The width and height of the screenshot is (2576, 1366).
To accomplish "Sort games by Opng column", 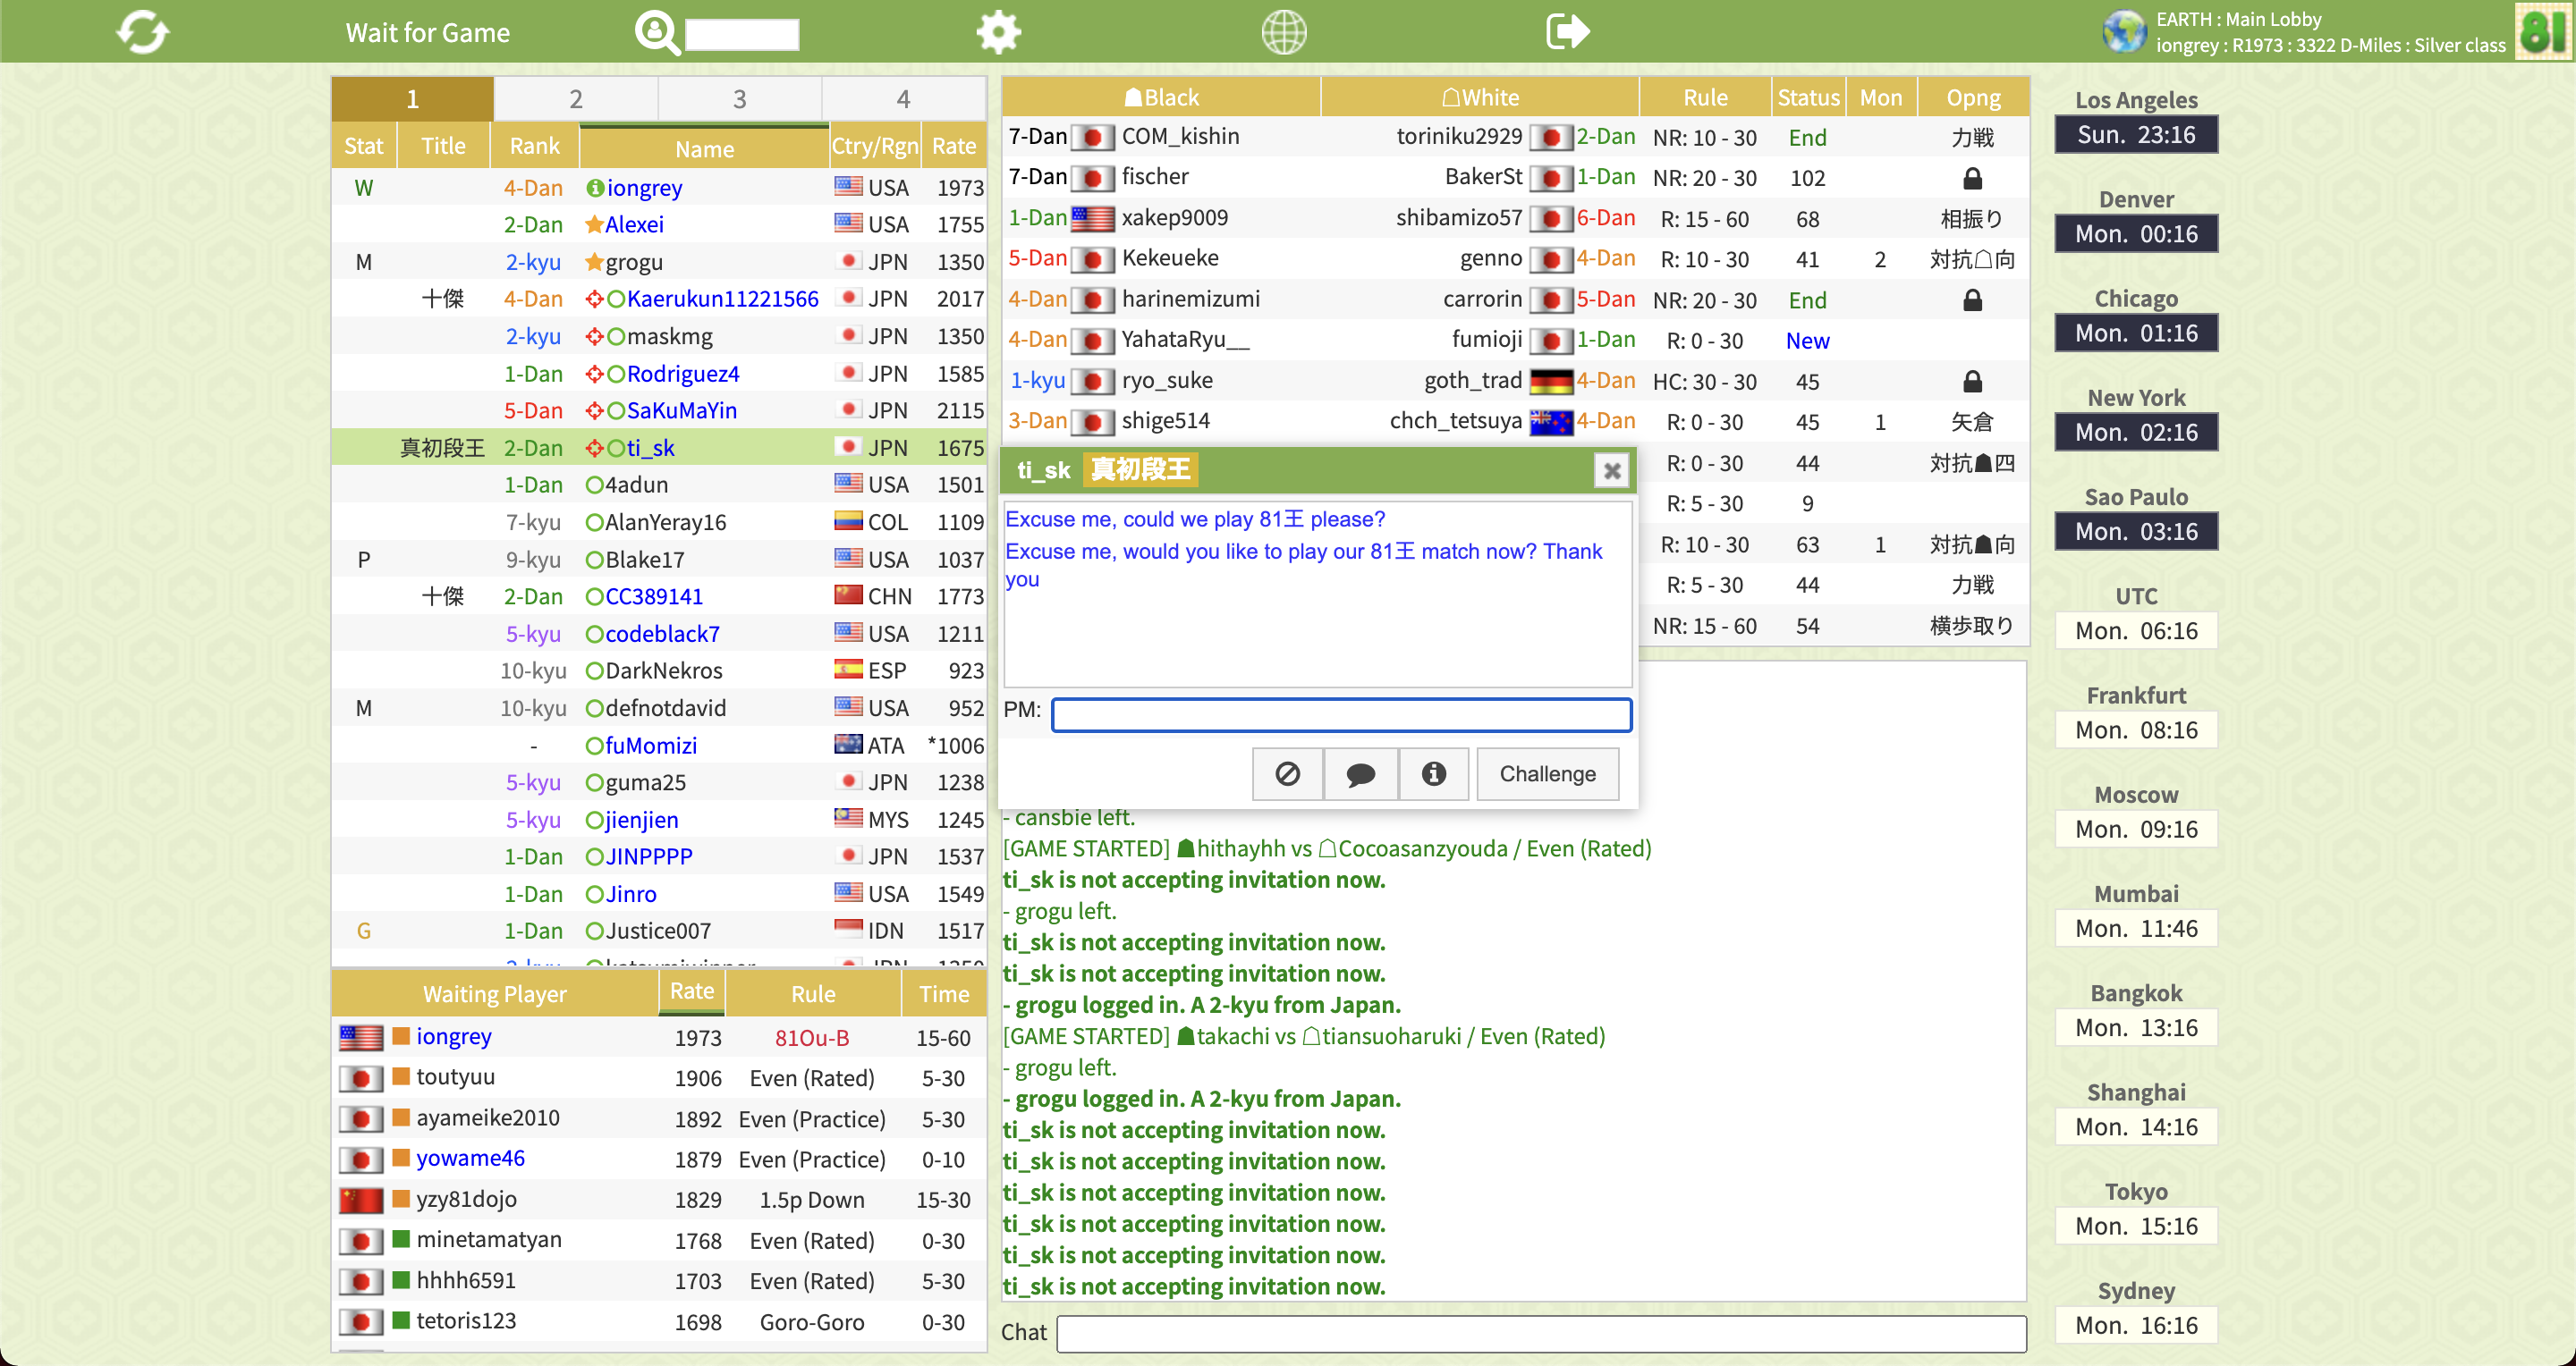I will pos(1972,97).
